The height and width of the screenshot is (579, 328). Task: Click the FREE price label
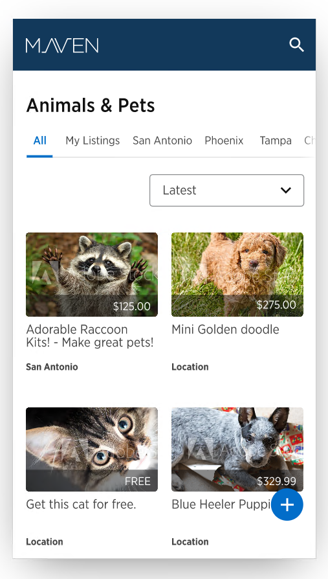pos(138,481)
